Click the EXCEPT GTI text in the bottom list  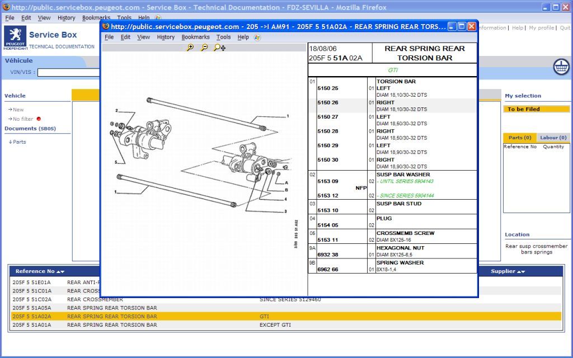[275, 325]
